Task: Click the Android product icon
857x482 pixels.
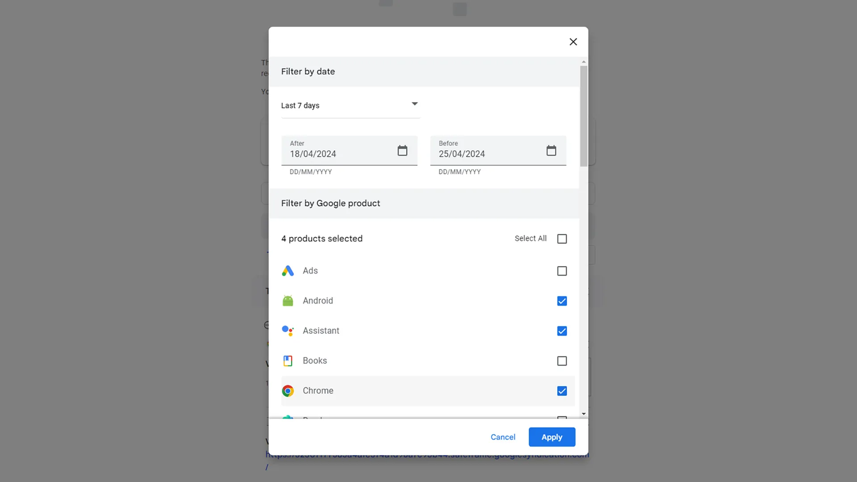Action: (x=287, y=301)
